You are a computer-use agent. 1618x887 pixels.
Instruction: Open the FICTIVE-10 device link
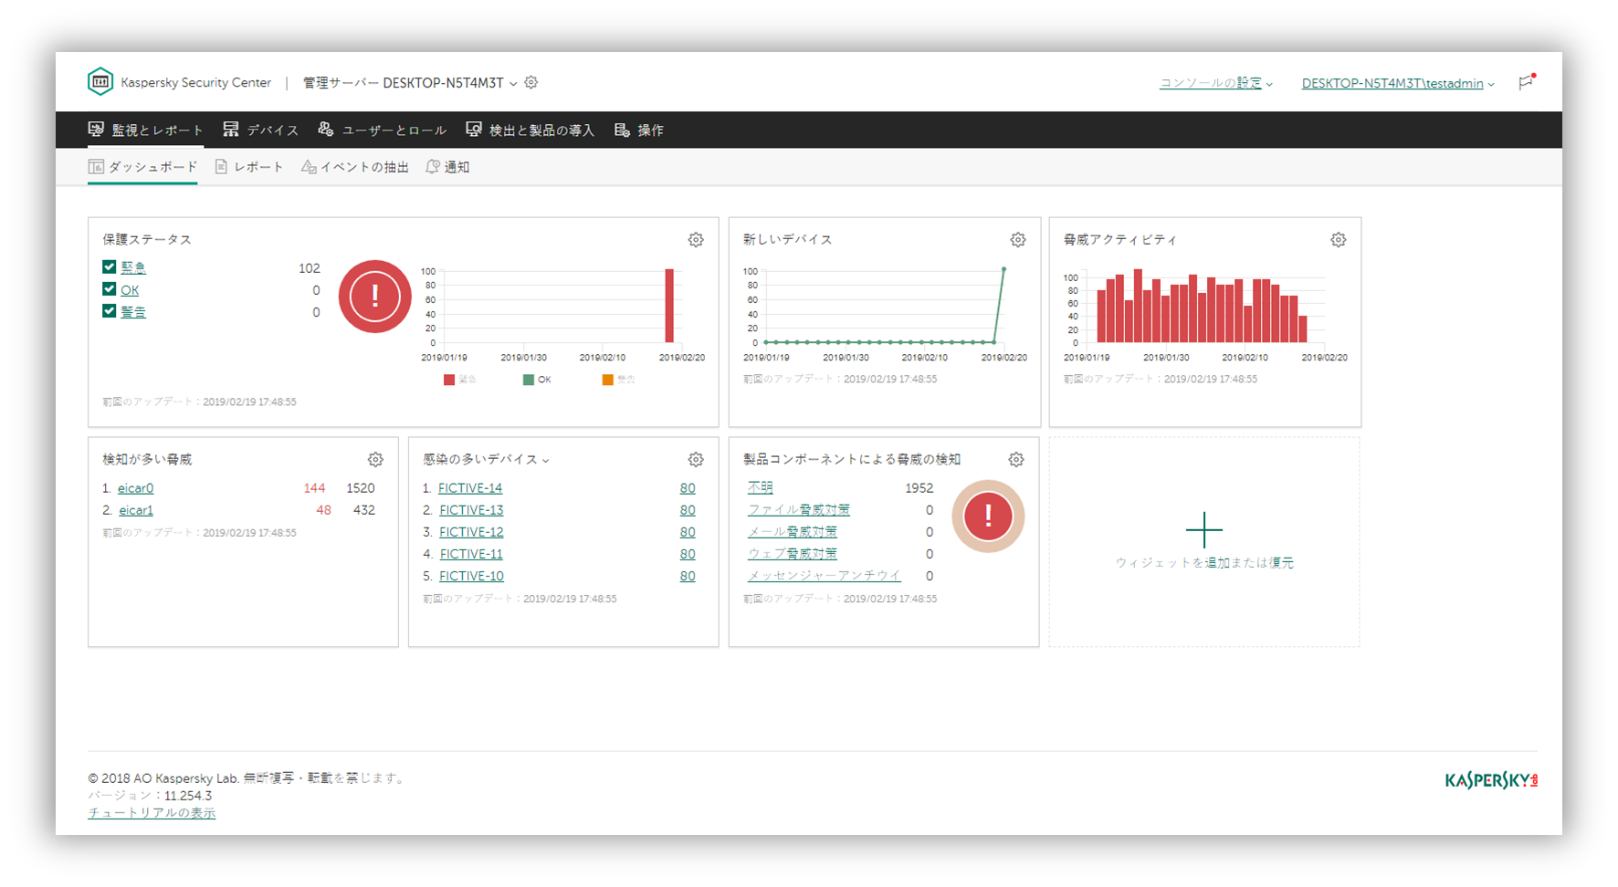coord(471,576)
